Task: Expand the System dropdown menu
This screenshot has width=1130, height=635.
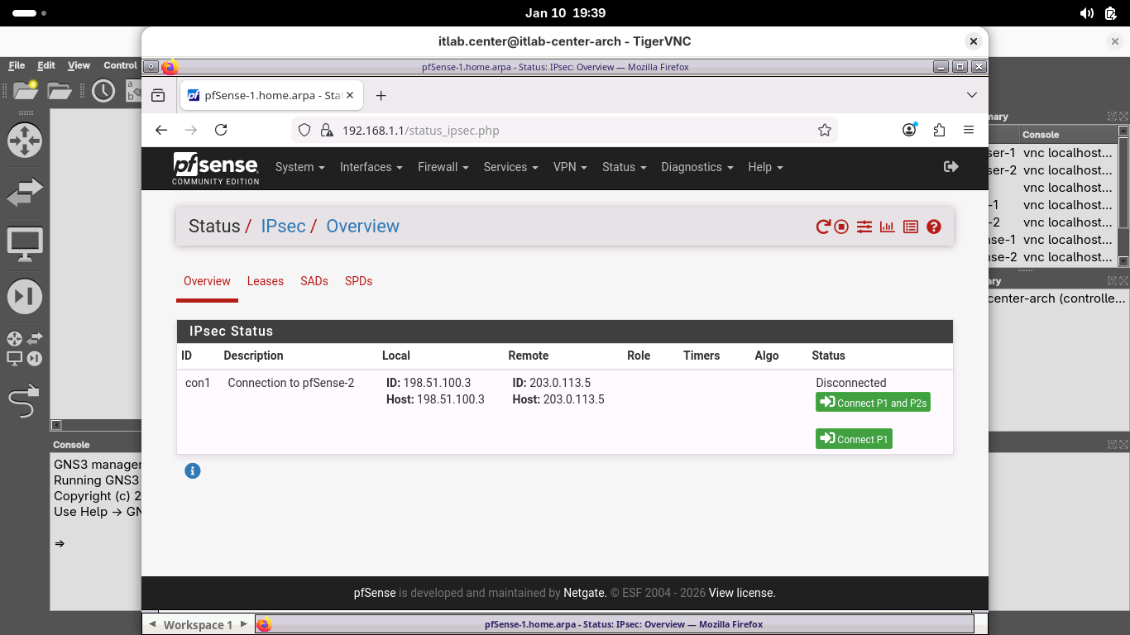Action: click(299, 167)
